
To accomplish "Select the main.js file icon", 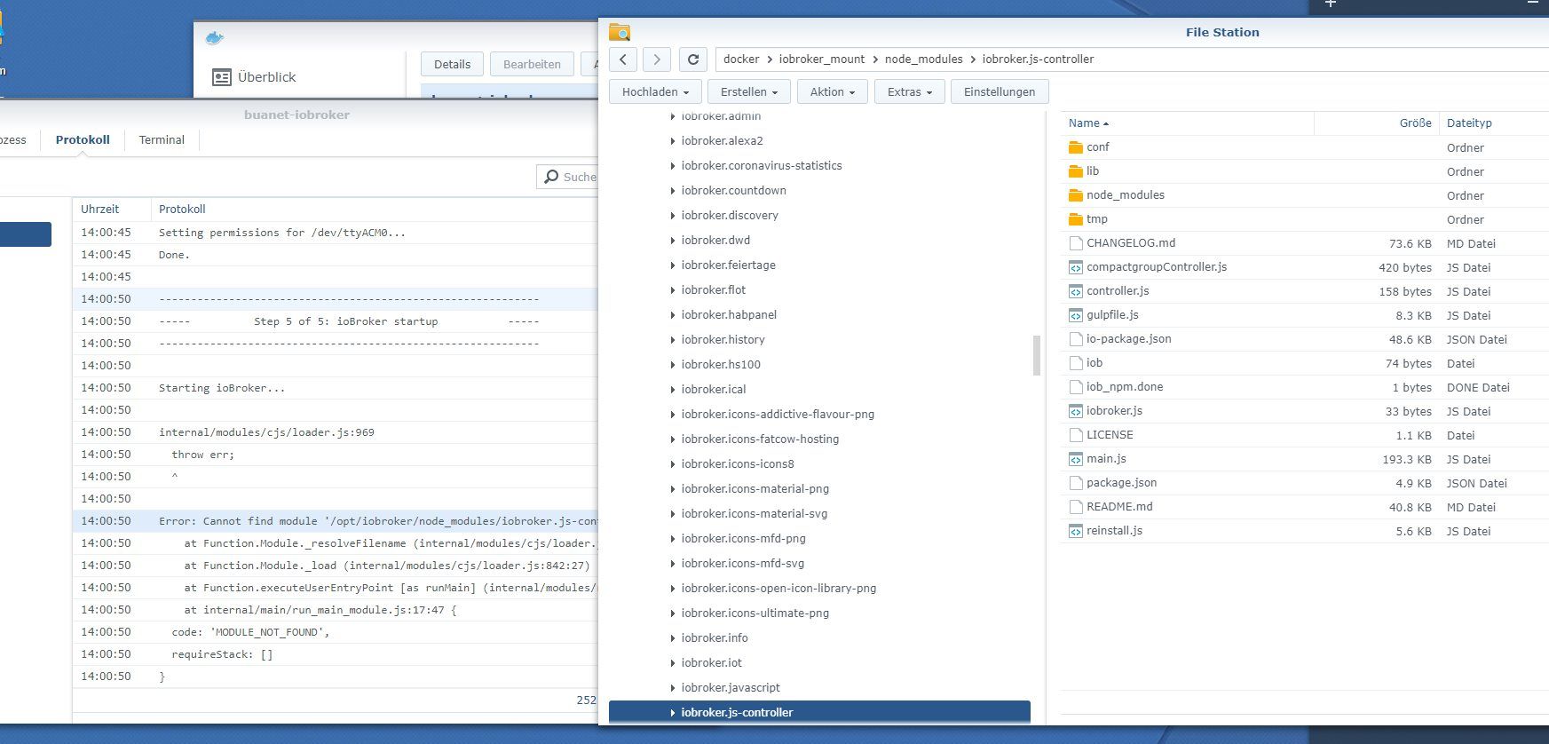I will tap(1076, 459).
